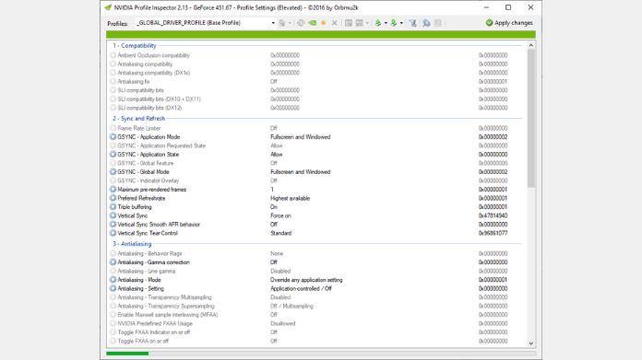Click the settings list scrollbar up arrow

pyautogui.click(x=531, y=45)
